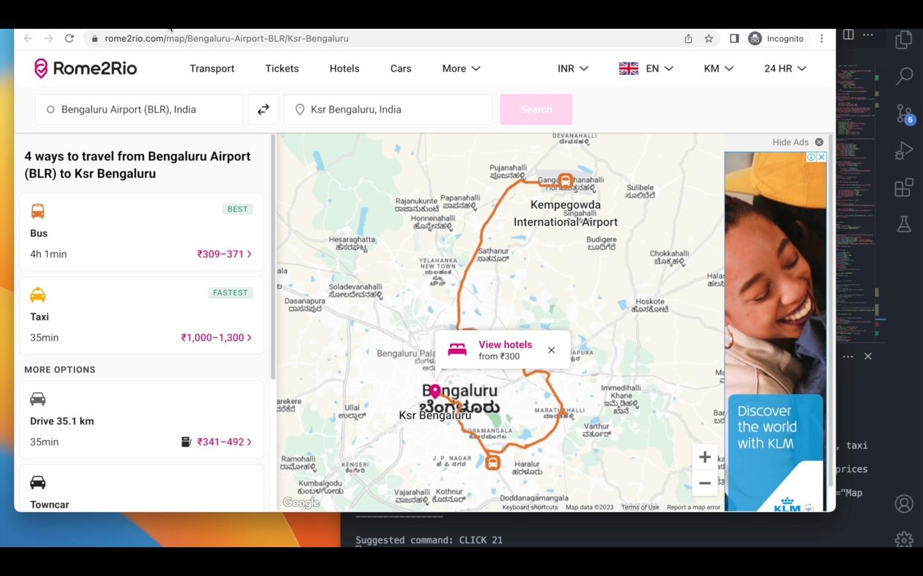Image resolution: width=923 pixels, height=576 pixels.
Task: Open map Terms of Use link
Action: pyautogui.click(x=640, y=508)
